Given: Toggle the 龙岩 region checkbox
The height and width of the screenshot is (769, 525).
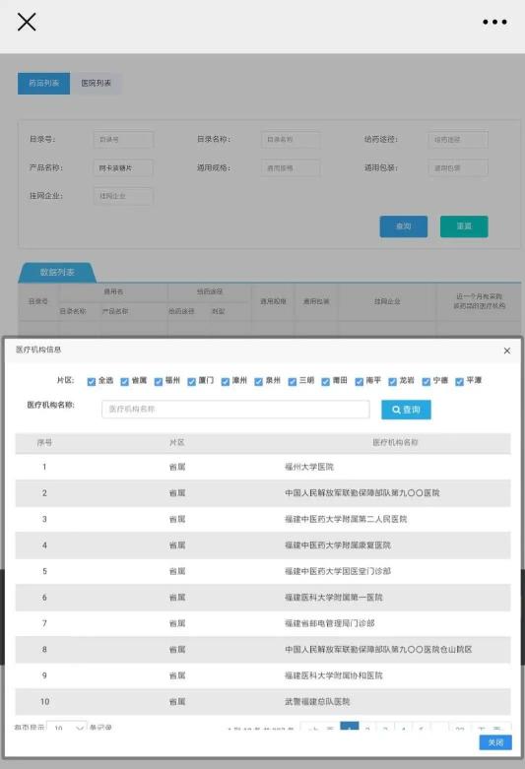Looking at the screenshot, I should (x=393, y=382).
